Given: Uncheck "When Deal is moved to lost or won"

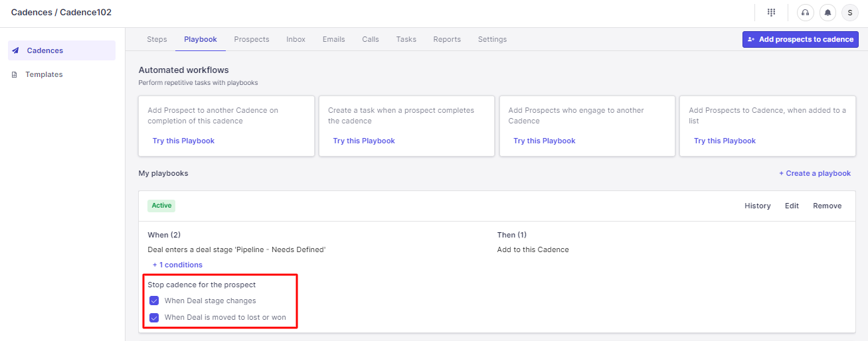Looking at the screenshot, I should [x=154, y=317].
